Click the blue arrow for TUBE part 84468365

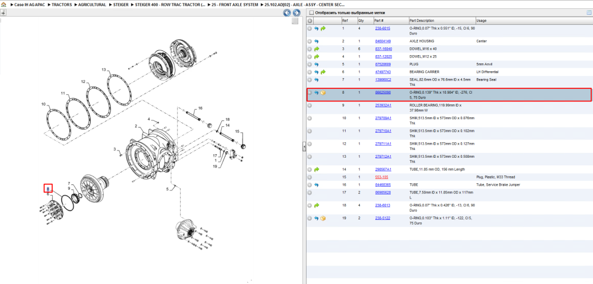[x=316, y=186]
